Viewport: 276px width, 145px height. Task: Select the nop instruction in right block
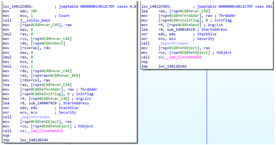click(x=144, y=62)
